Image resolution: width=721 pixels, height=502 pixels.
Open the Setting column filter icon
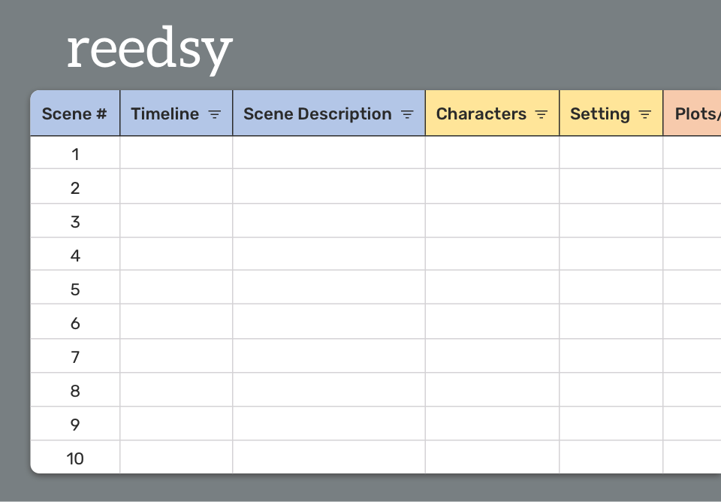click(645, 114)
